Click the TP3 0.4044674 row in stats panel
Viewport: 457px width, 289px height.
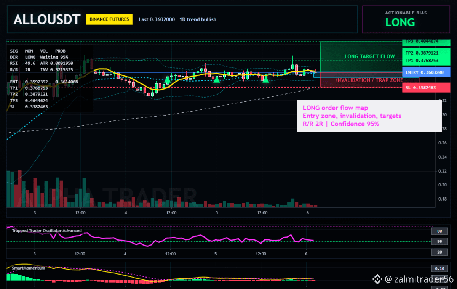[x=29, y=100]
